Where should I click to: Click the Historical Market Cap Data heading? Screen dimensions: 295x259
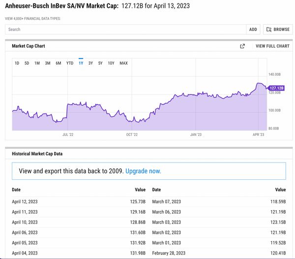pos(37,154)
